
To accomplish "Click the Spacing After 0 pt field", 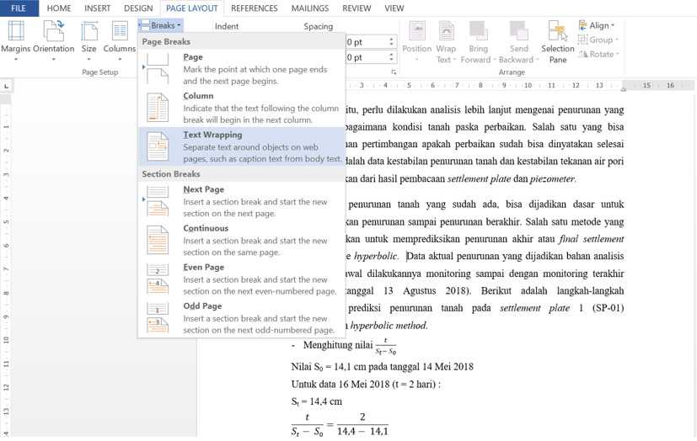I will pyautogui.click(x=367, y=57).
